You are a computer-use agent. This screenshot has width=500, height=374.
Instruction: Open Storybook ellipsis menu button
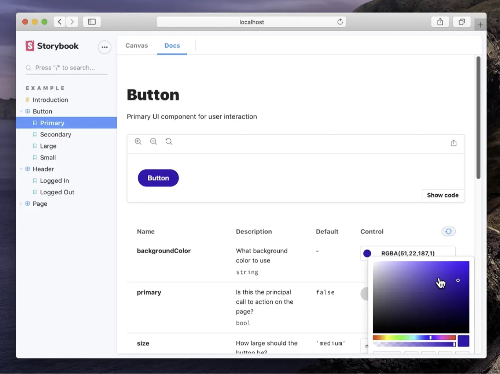pyautogui.click(x=104, y=47)
